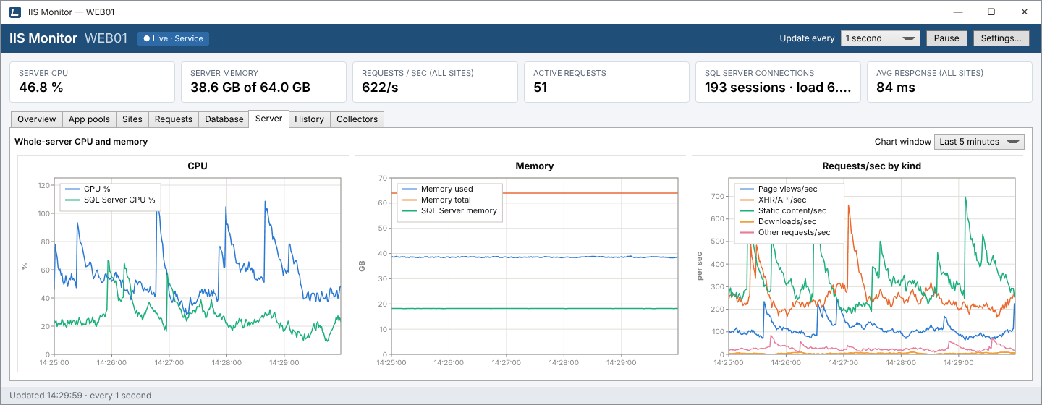This screenshot has height=405, width=1042.
Task: Open the Sites tab
Action: point(132,119)
